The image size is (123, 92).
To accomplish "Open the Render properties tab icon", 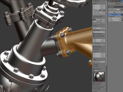I will tap(112, 1).
